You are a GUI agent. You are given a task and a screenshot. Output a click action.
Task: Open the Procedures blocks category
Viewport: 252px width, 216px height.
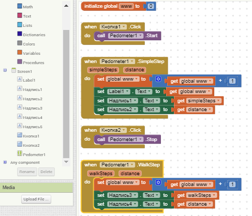pyautogui.click(x=31, y=62)
